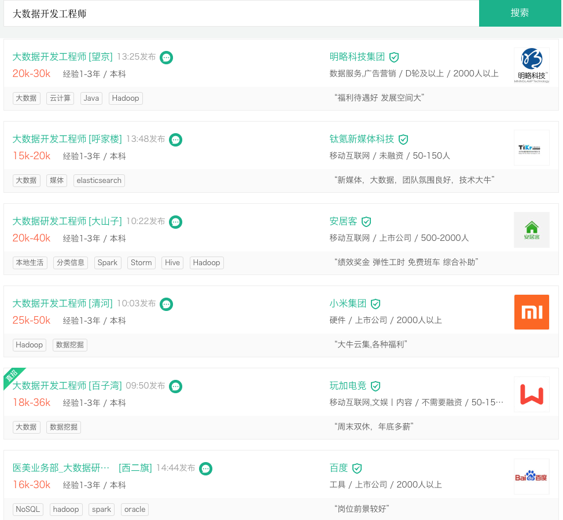
Task: Open the Baidu logo thumbnail
Action: pyautogui.click(x=531, y=477)
